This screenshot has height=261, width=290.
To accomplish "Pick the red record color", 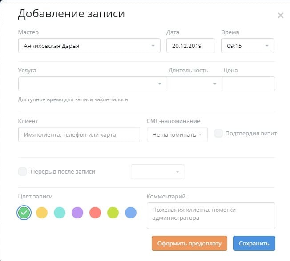I will tap(95, 213).
